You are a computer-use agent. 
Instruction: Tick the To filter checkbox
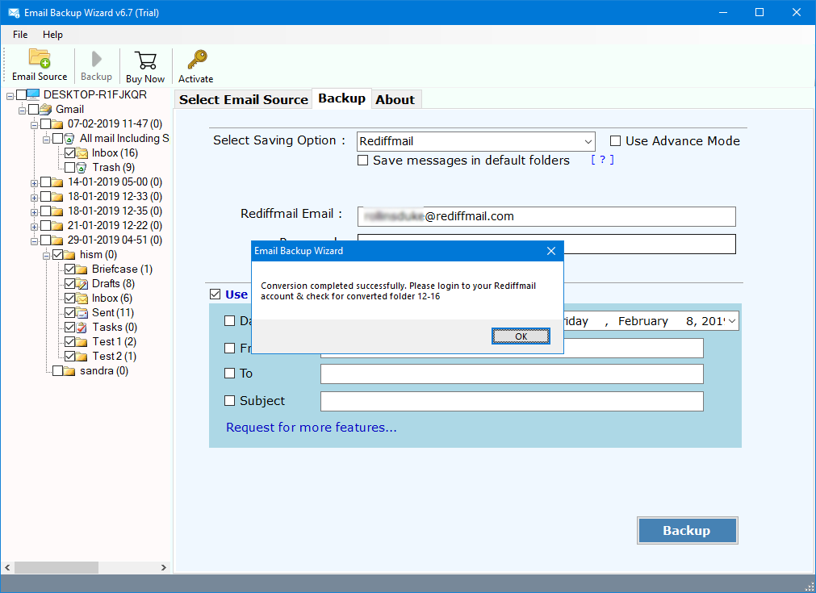pos(229,374)
